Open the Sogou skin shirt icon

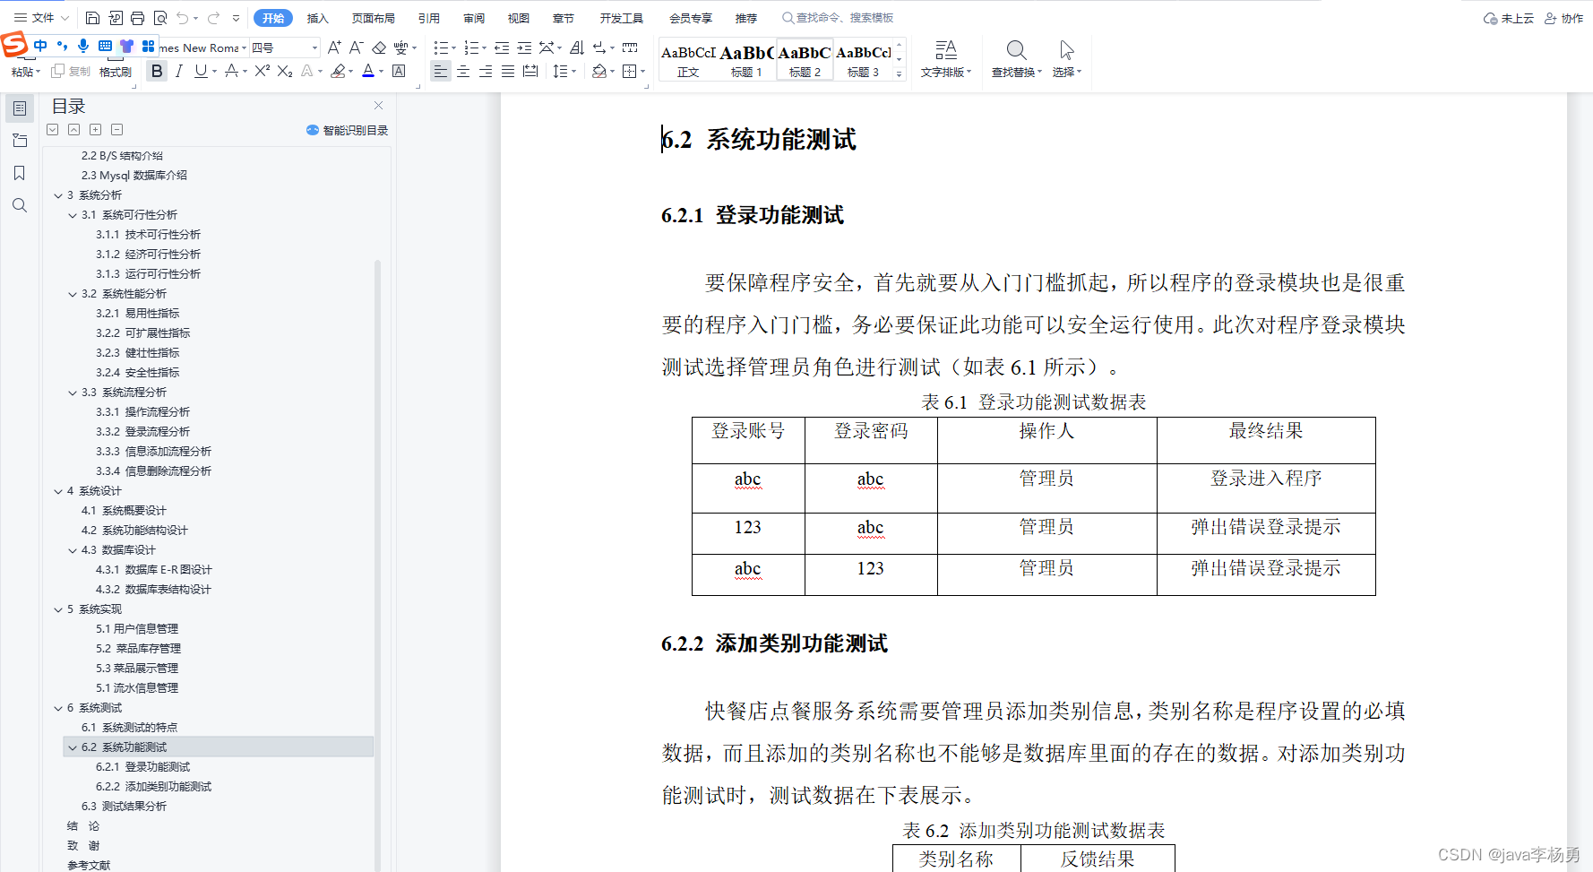coord(126,46)
